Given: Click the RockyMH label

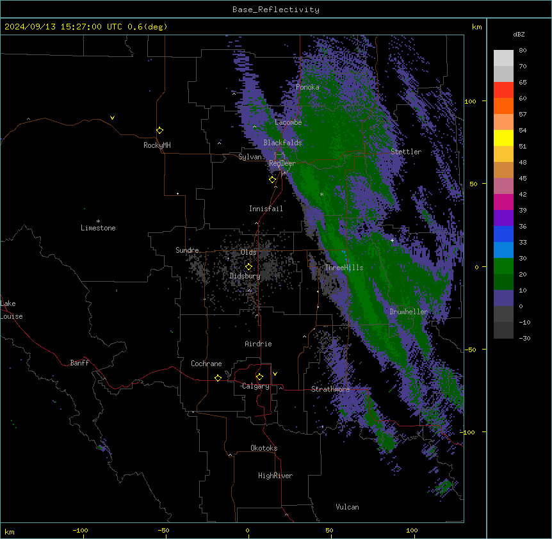Looking at the screenshot, I should coord(157,145).
